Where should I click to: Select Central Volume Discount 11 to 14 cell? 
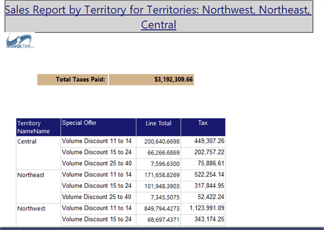pyautogui.click(x=98, y=142)
